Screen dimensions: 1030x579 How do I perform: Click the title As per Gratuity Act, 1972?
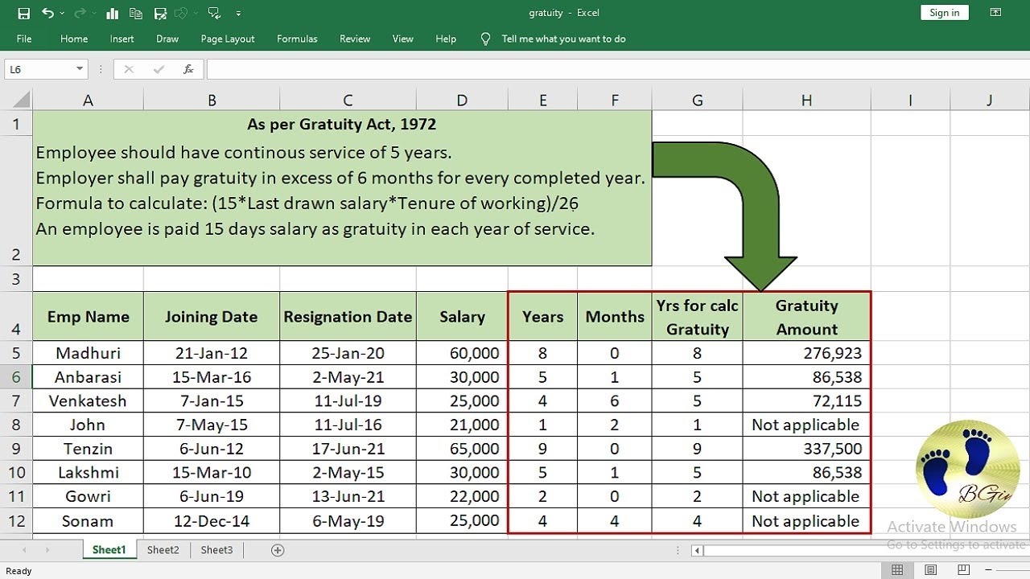(x=342, y=124)
